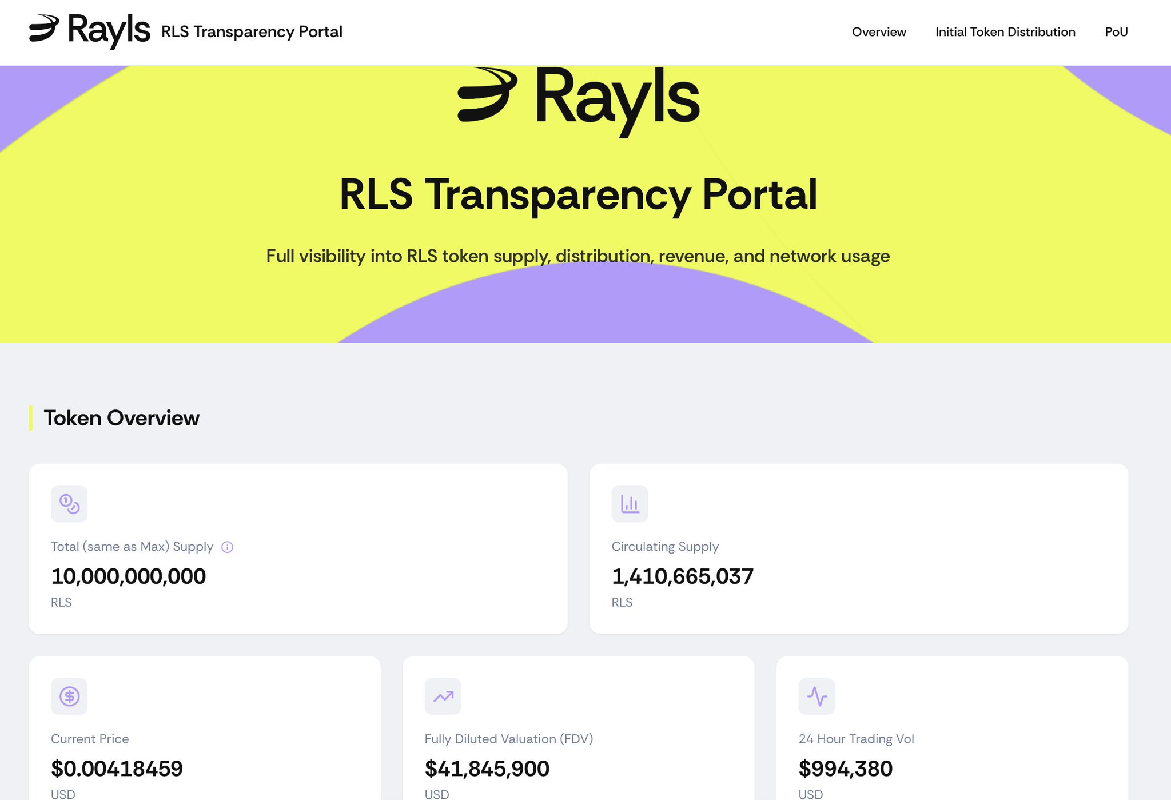Click the $41,845,900 FDV value
1171x800 pixels.
[x=487, y=769]
